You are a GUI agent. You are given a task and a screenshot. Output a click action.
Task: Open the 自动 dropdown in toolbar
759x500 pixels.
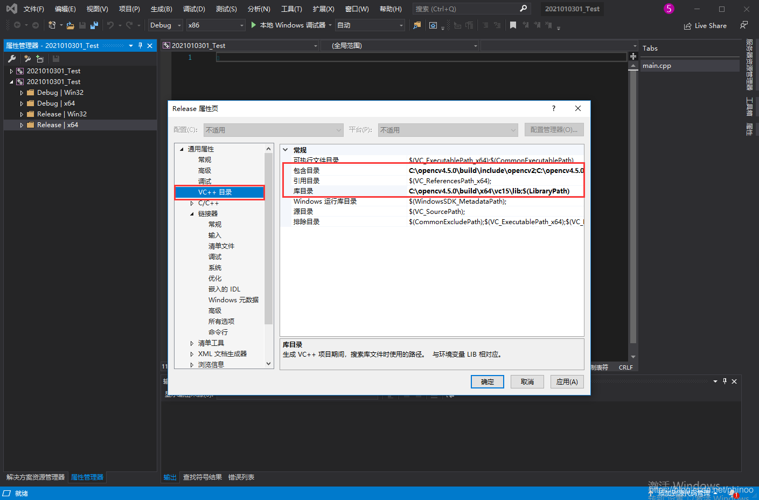(x=370, y=25)
